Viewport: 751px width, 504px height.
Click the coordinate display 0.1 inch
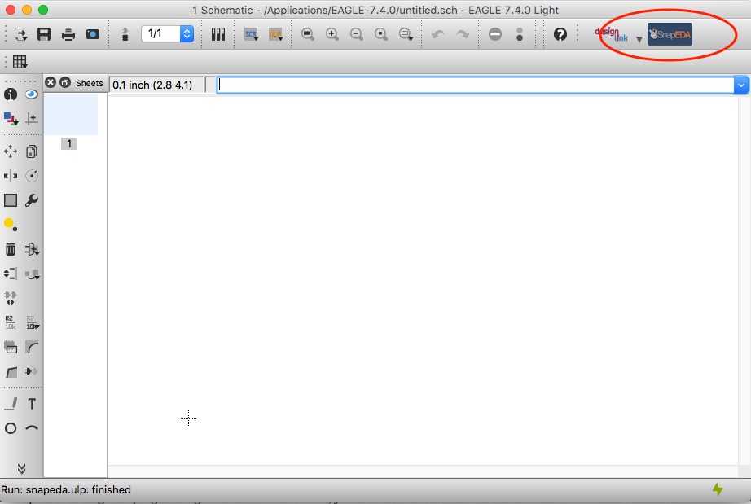[156, 85]
